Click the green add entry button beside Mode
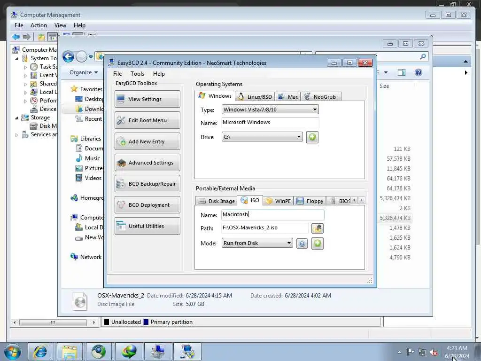The image size is (481, 361). [318, 243]
